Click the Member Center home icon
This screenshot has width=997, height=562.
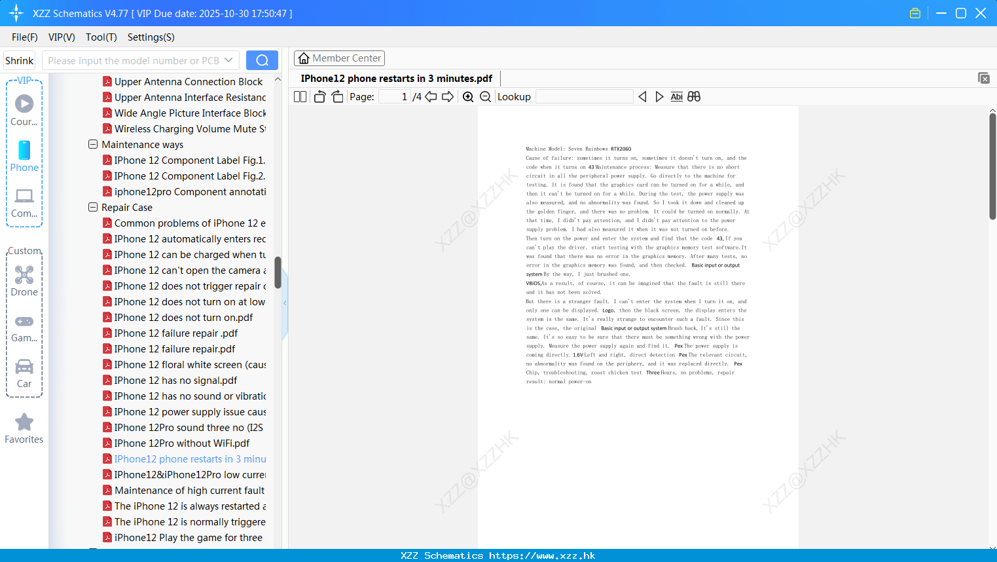pos(304,58)
